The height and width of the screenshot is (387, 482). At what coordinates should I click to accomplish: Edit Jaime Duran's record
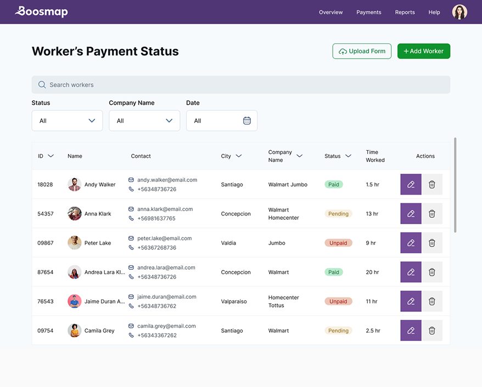pyautogui.click(x=411, y=301)
